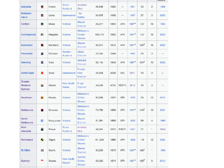Open the 2011 entry year link
The width and height of the screenshot is (224, 168).
click(x=132, y=73)
